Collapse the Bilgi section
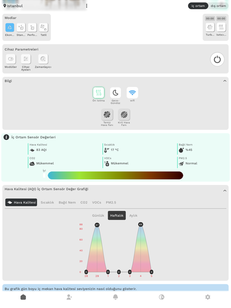The height and width of the screenshot is (308, 231). coord(225,81)
